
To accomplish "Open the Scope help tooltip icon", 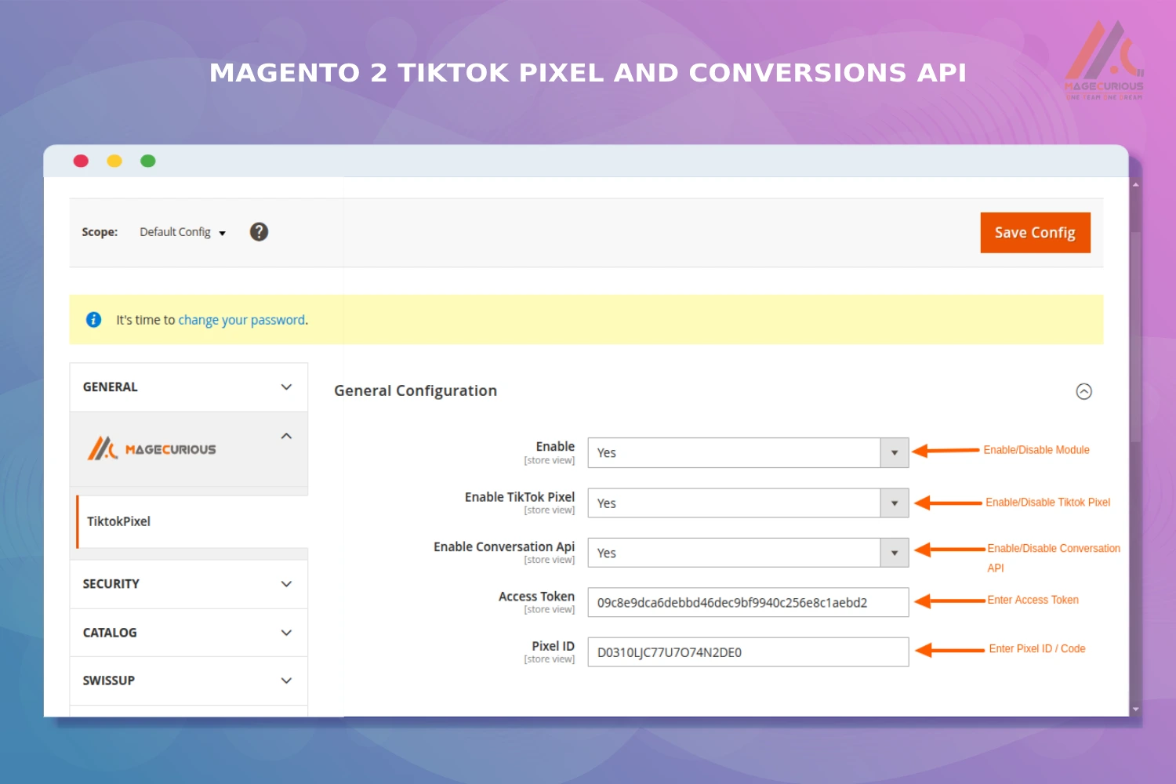I will pos(259,231).
